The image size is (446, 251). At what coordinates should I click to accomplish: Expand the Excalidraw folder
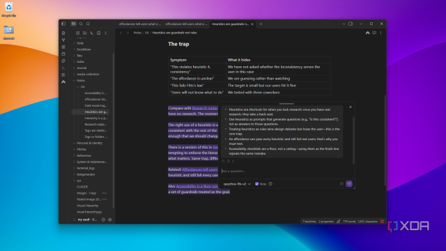84,50
